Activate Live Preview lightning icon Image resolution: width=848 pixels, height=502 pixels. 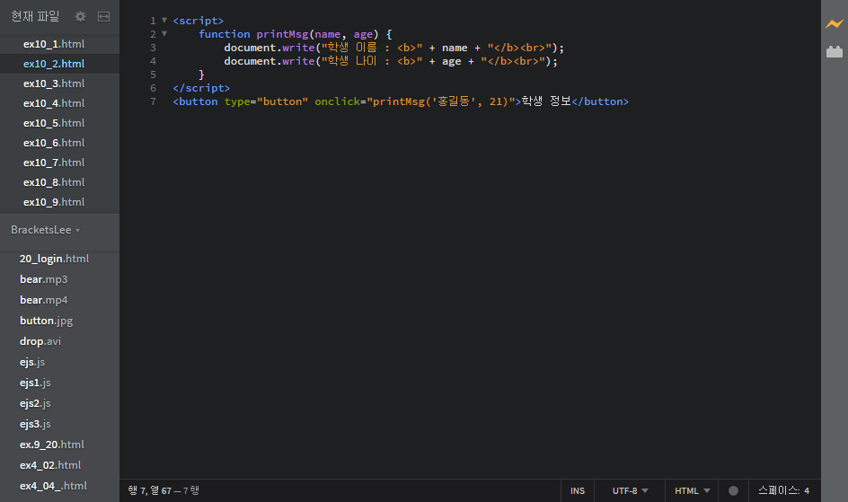pos(835,23)
